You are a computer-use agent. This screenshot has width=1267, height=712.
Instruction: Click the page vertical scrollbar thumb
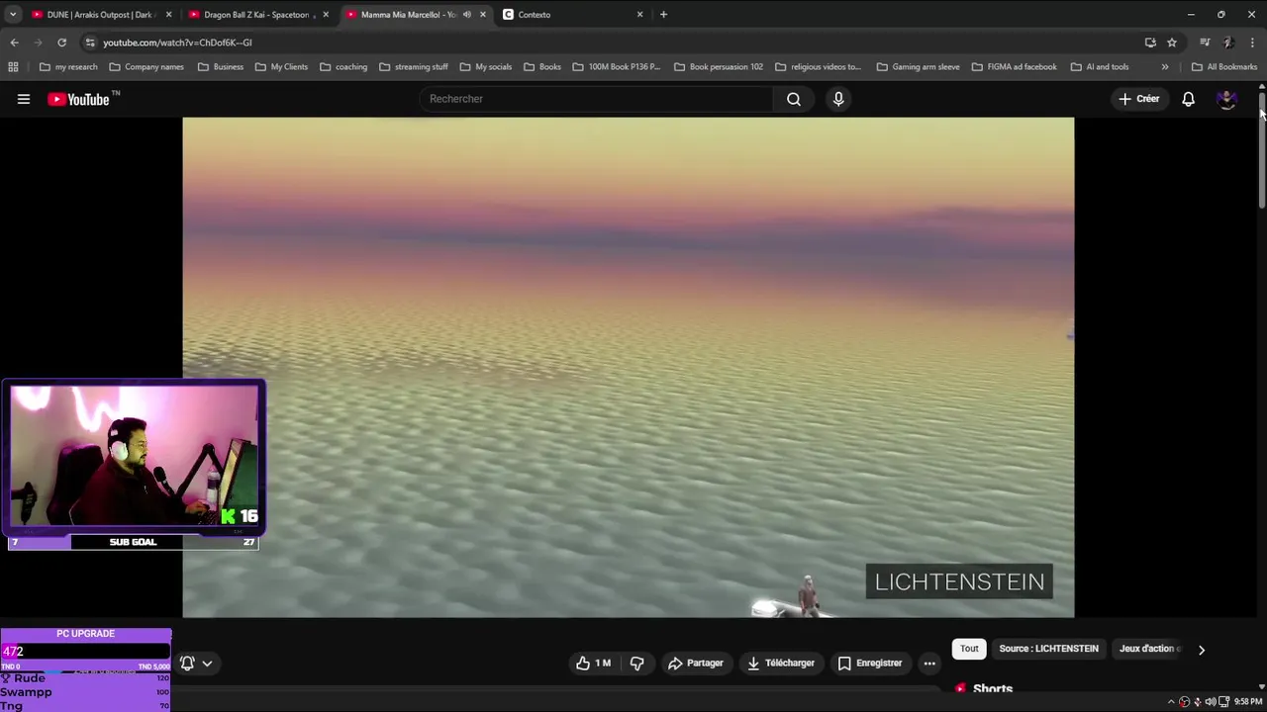(x=1262, y=148)
